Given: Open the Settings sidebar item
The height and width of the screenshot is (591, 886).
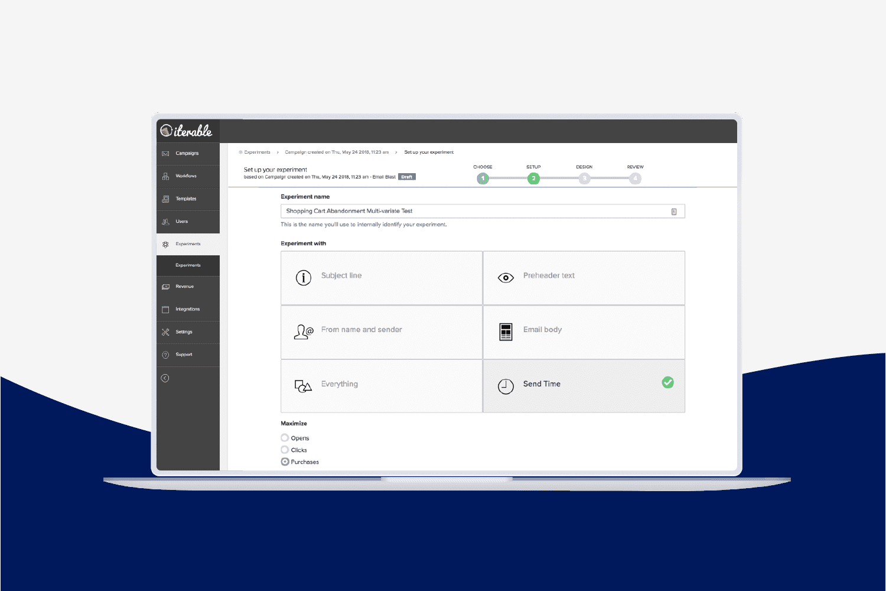Looking at the screenshot, I should coord(187,332).
